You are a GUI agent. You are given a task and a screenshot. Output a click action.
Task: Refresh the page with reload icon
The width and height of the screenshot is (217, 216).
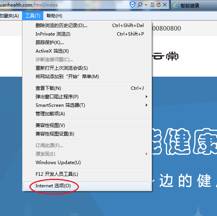coord(159,5)
